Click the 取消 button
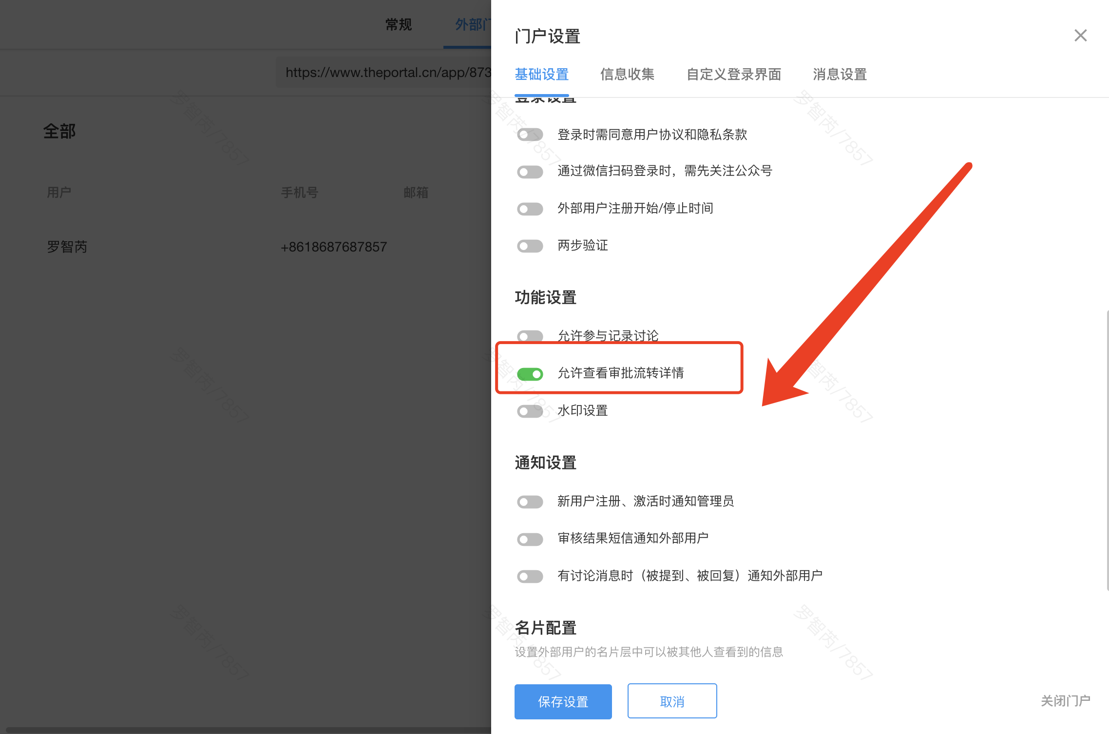Screen dimensions: 1109x734 (x=672, y=701)
